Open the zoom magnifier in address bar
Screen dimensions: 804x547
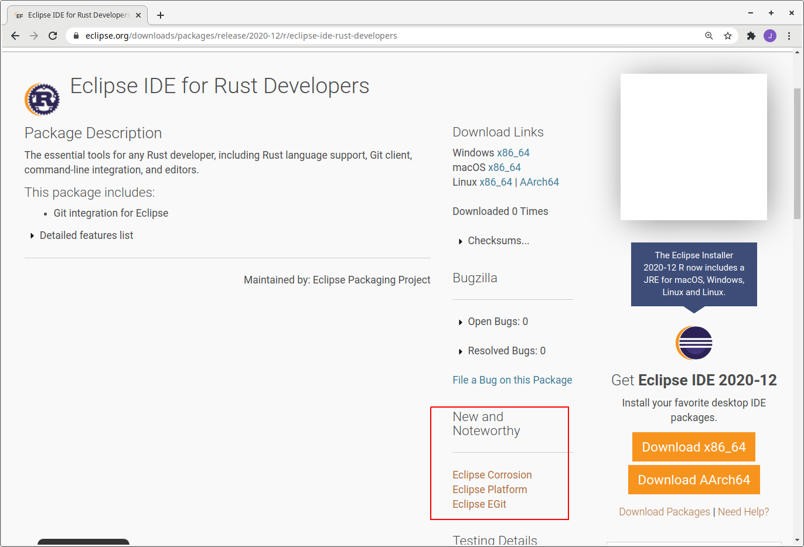point(709,36)
